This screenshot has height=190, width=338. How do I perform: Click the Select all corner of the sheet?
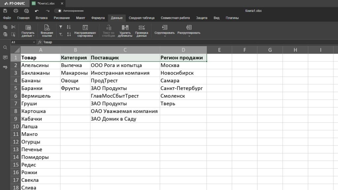(x=16, y=50)
